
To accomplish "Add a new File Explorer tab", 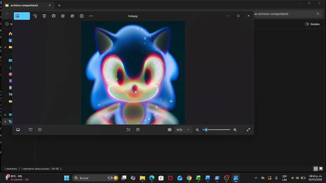I will [x=59, y=5].
